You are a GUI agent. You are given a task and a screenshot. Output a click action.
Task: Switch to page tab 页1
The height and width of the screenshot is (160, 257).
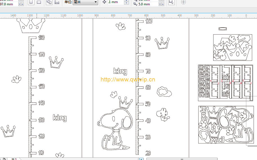(x=14, y=159)
